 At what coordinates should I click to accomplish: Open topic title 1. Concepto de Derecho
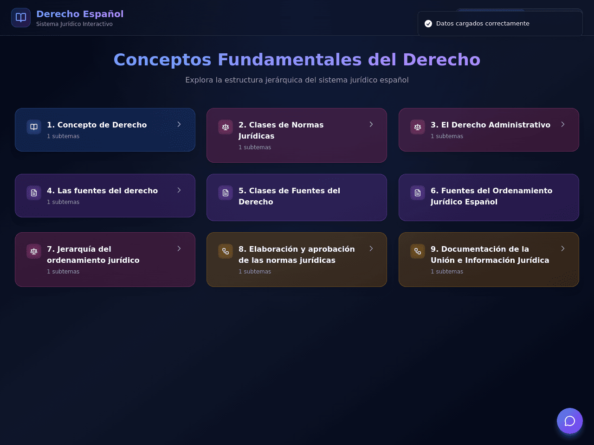(x=97, y=125)
